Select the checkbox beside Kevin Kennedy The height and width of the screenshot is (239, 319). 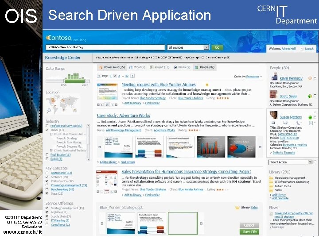315,78
